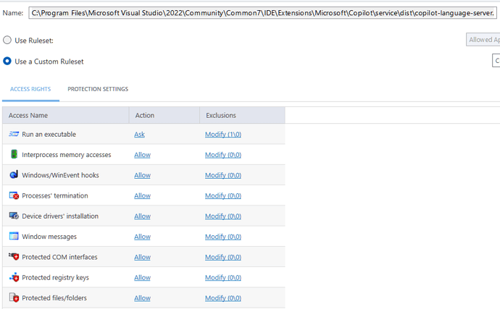The image size is (500, 309).
Task: Click the Protected registry keys icon
Action: (x=14, y=277)
